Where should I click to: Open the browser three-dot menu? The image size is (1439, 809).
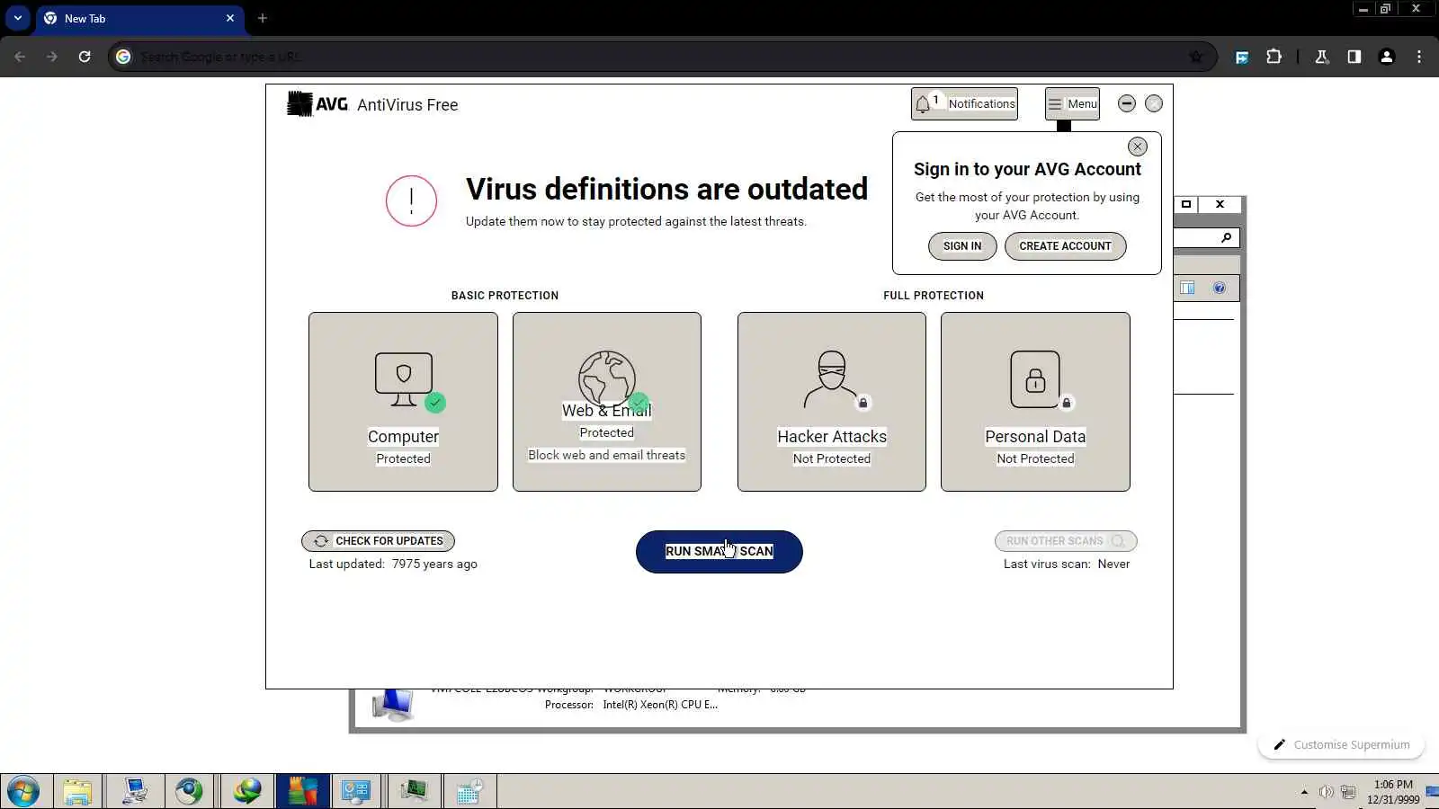[x=1419, y=57]
